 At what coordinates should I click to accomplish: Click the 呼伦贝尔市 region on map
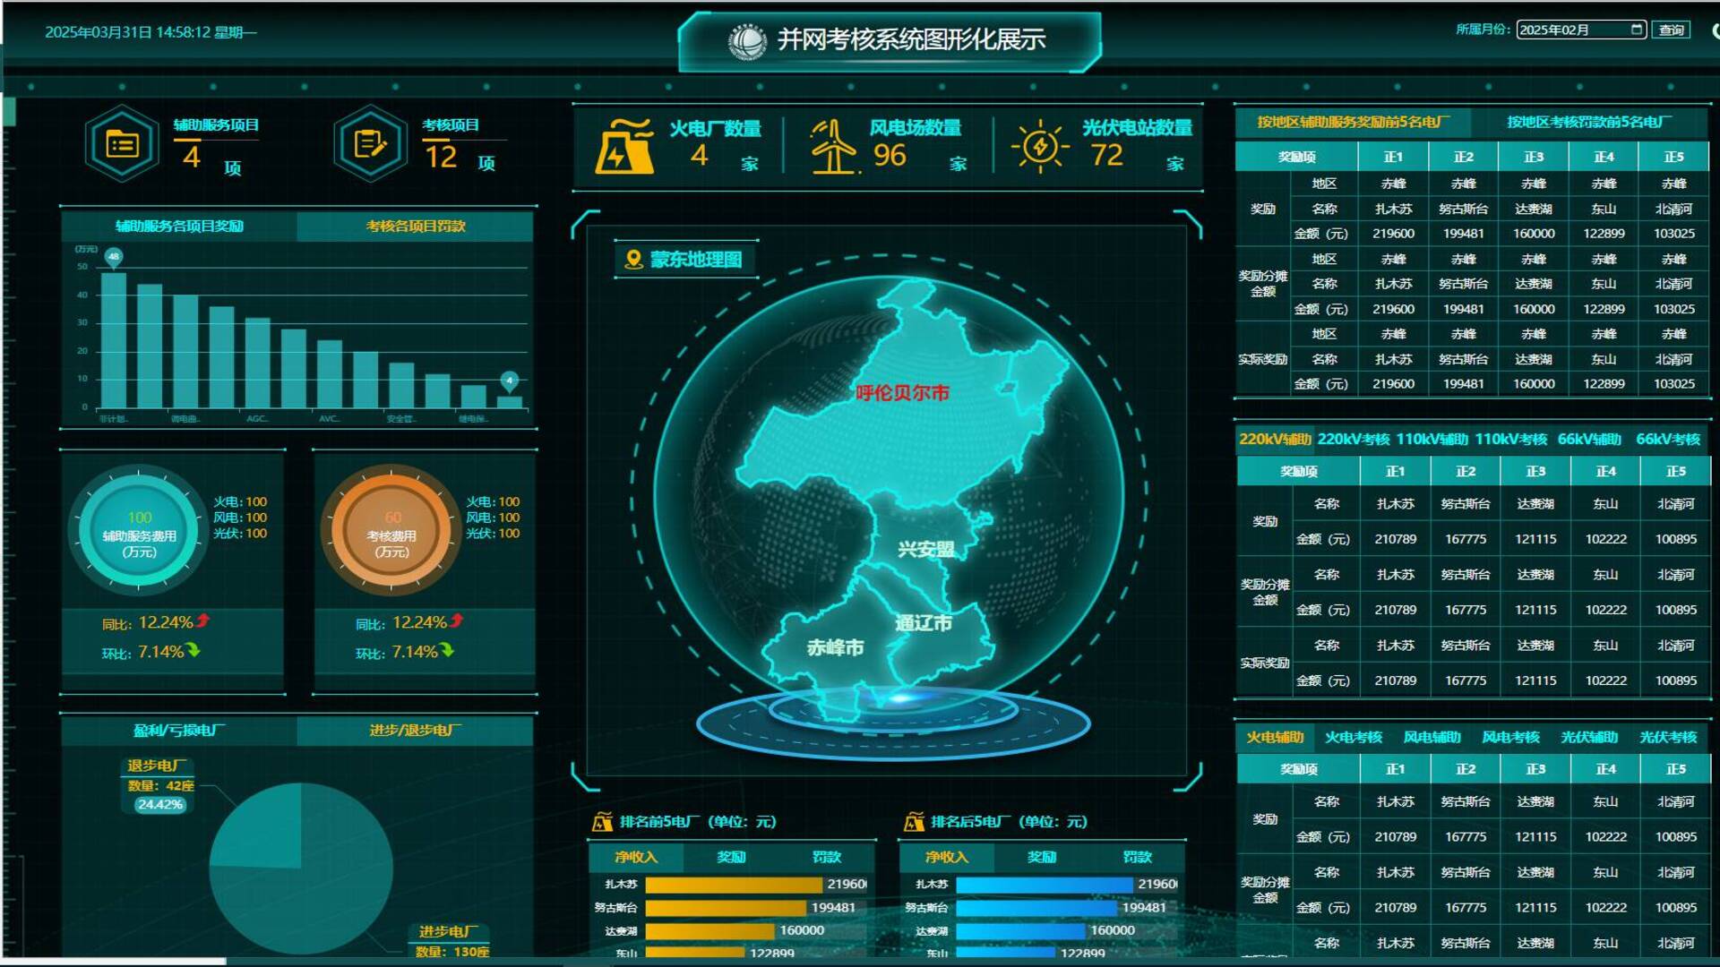pos(901,393)
